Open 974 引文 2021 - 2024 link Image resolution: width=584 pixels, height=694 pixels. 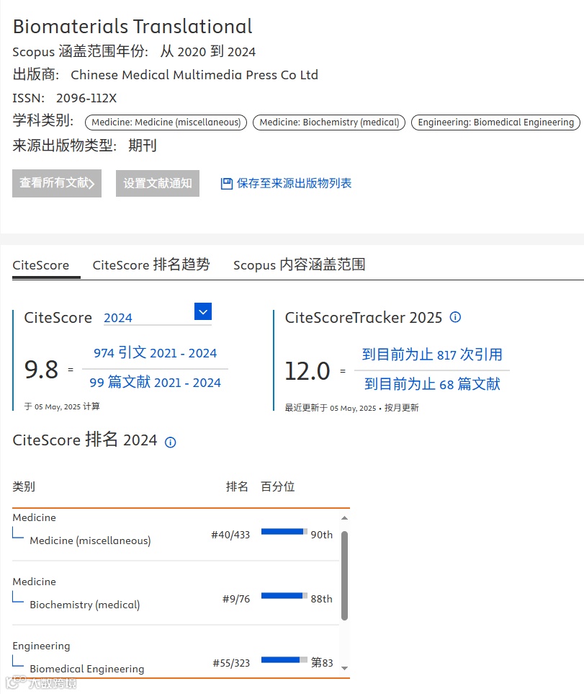click(x=155, y=352)
